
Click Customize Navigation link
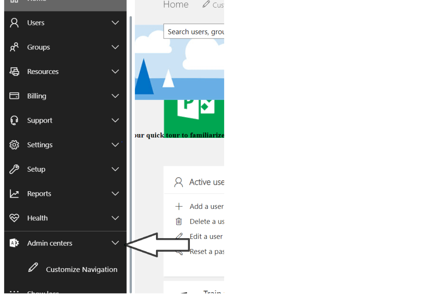click(81, 269)
